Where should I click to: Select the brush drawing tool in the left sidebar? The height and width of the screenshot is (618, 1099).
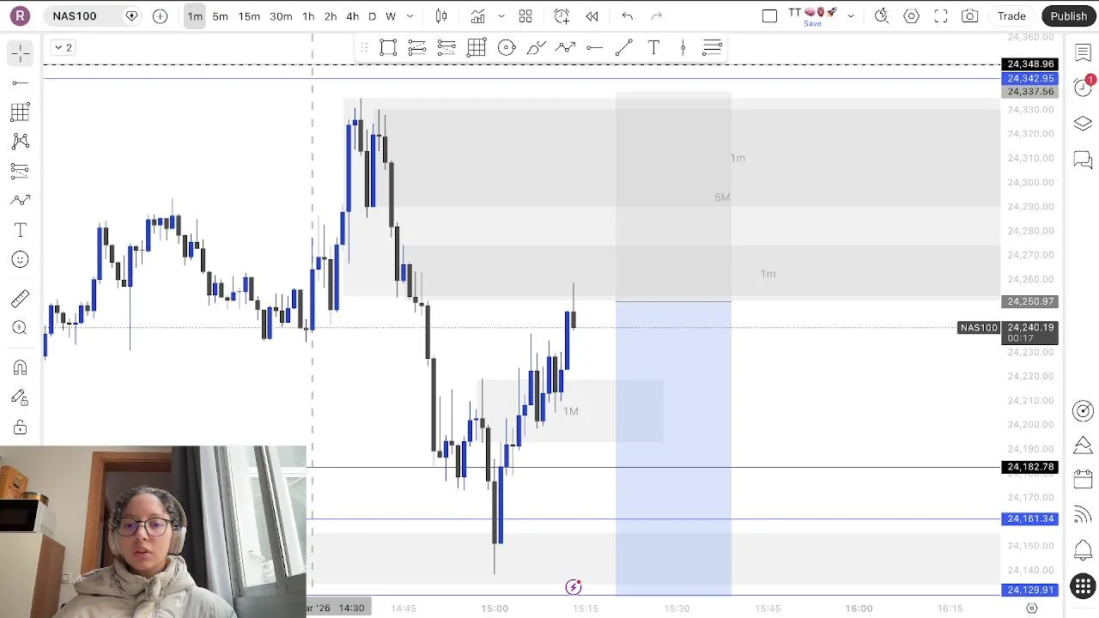(x=21, y=200)
